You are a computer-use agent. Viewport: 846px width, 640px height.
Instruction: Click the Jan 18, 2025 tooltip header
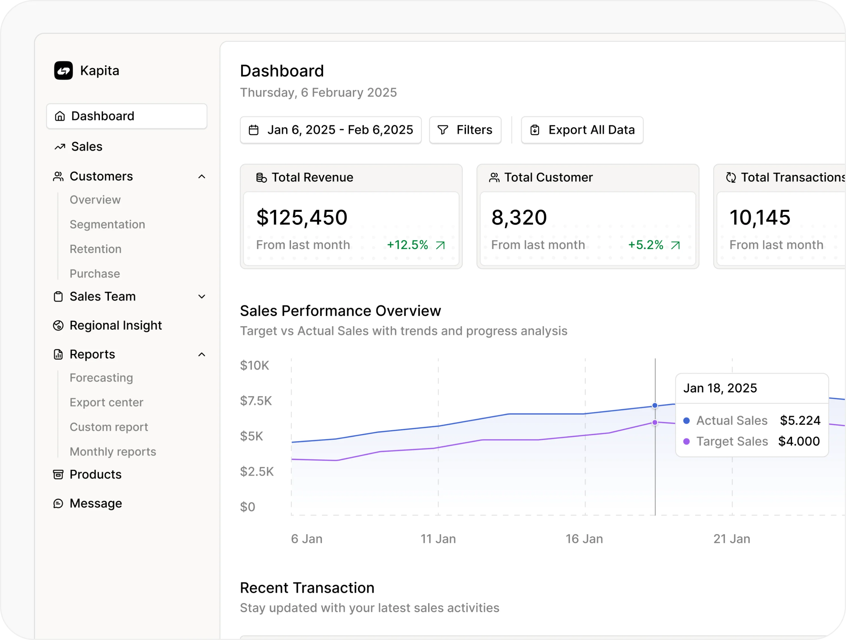click(x=720, y=388)
